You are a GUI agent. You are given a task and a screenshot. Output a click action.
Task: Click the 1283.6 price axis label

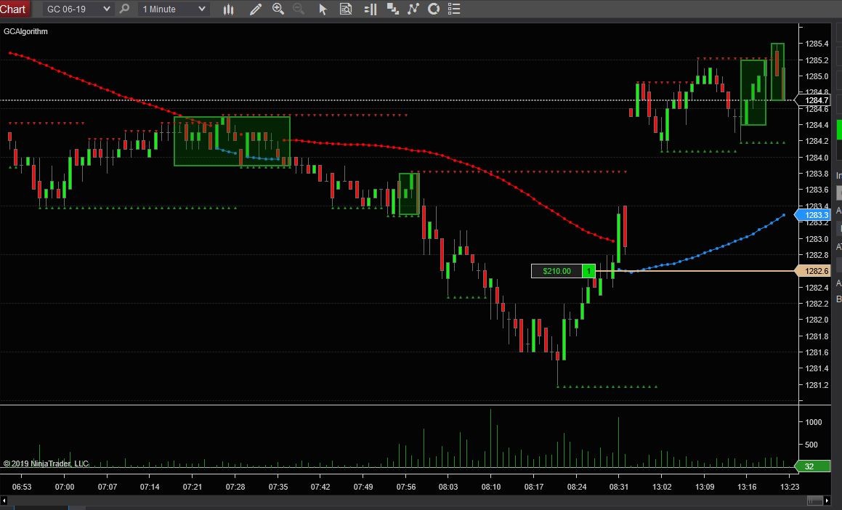pos(817,190)
